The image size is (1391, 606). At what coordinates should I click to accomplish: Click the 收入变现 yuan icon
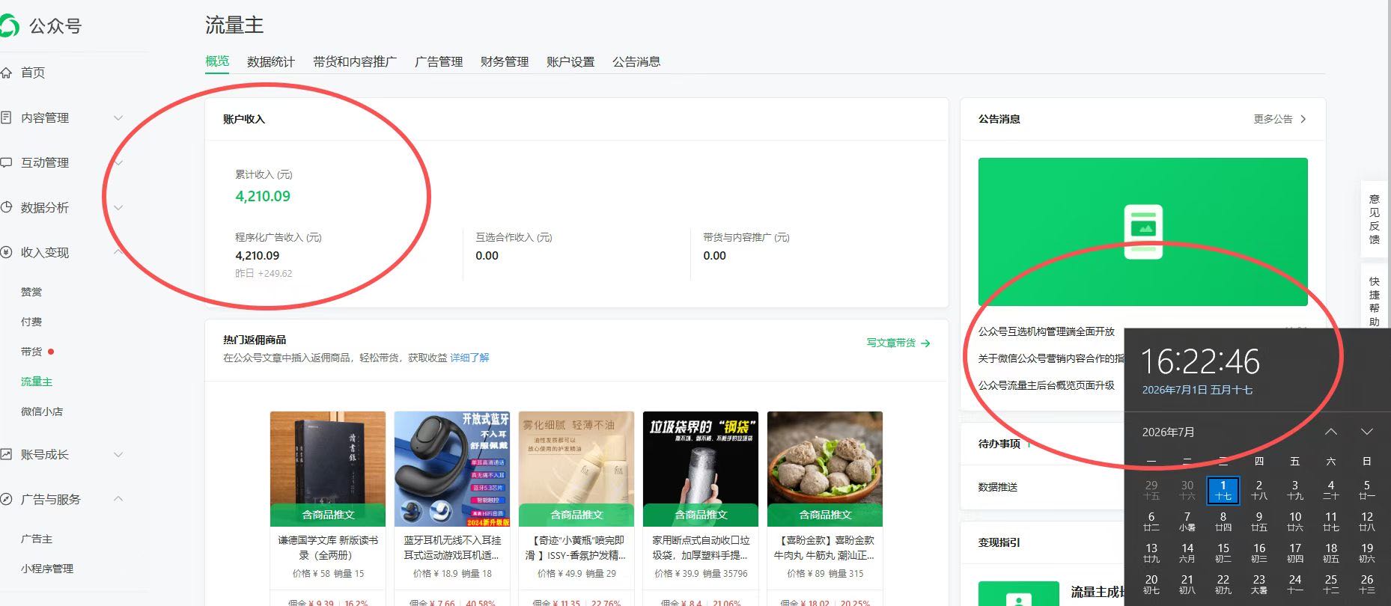click(6, 252)
